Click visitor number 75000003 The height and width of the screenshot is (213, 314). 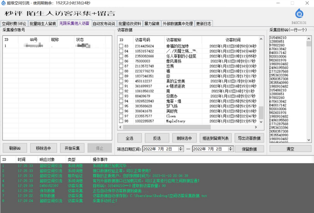[142, 61]
